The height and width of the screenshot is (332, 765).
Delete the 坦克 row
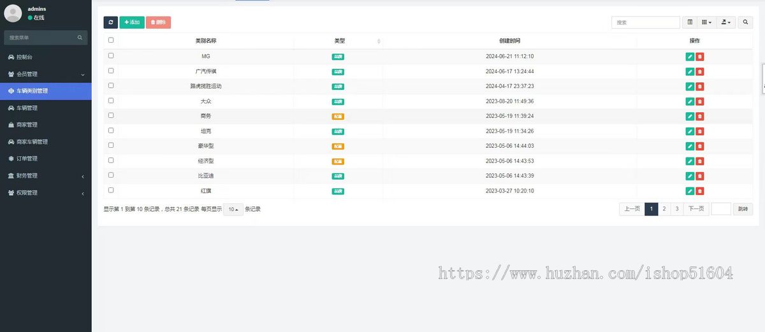coord(700,131)
